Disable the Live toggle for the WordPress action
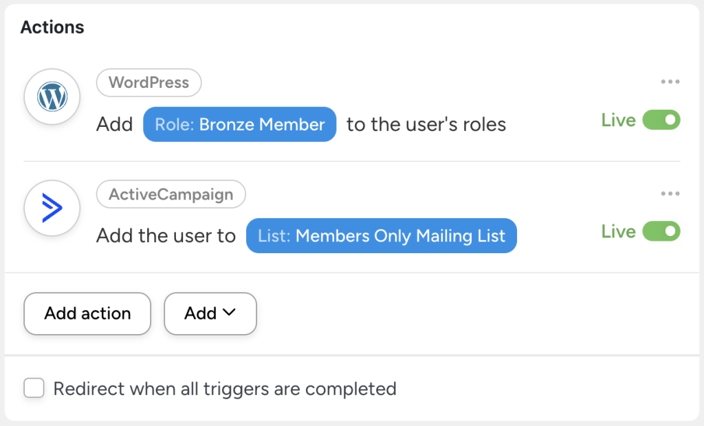The image size is (704, 426). 660,120
